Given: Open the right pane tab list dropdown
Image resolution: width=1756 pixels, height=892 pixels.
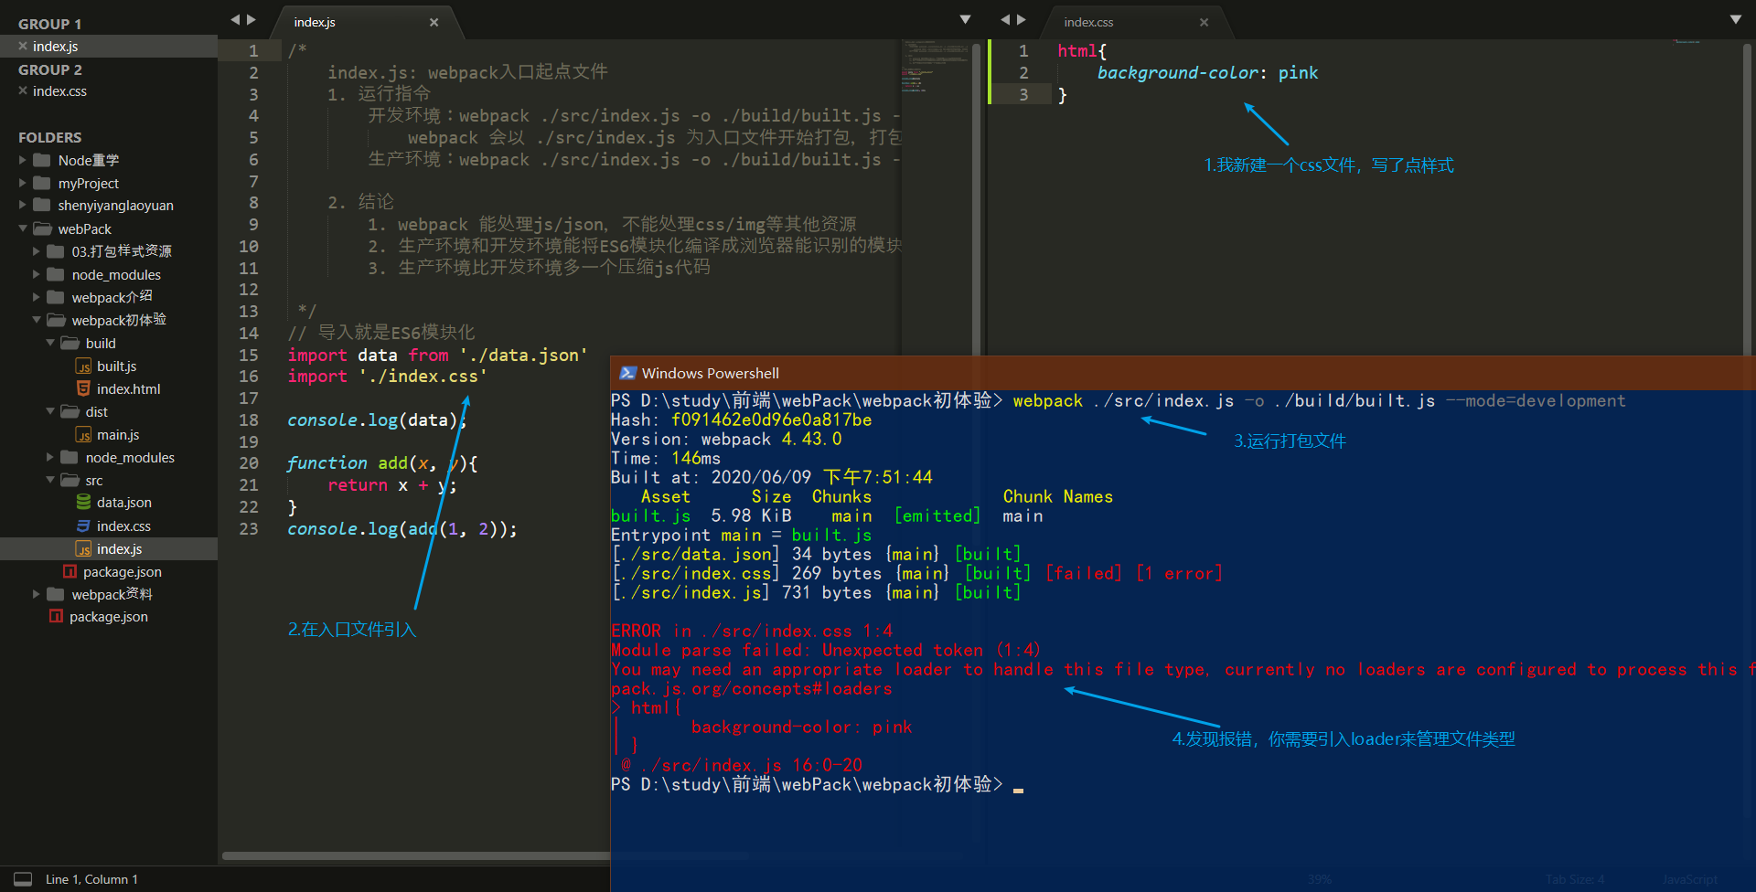Looking at the screenshot, I should (x=1736, y=19).
